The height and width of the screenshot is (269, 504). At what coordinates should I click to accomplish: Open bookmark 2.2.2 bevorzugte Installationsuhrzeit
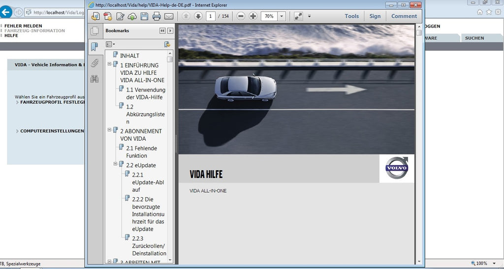pyautogui.click(x=148, y=214)
